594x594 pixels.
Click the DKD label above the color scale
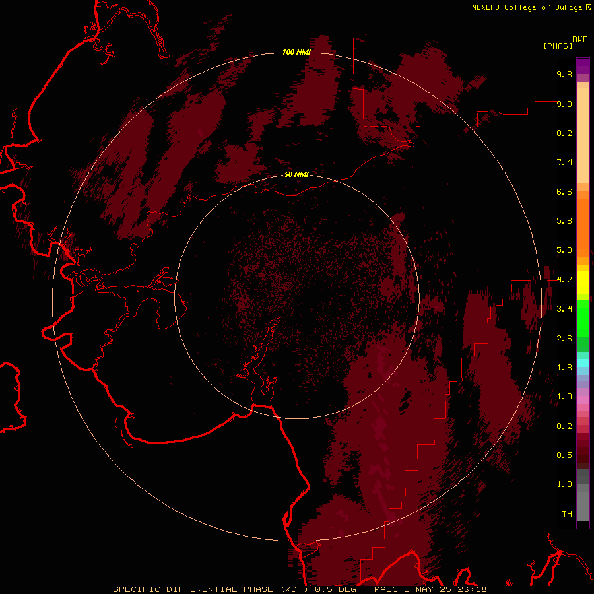pyautogui.click(x=580, y=40)
